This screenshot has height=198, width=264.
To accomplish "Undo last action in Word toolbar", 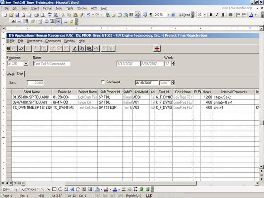I will click(89, 15).
